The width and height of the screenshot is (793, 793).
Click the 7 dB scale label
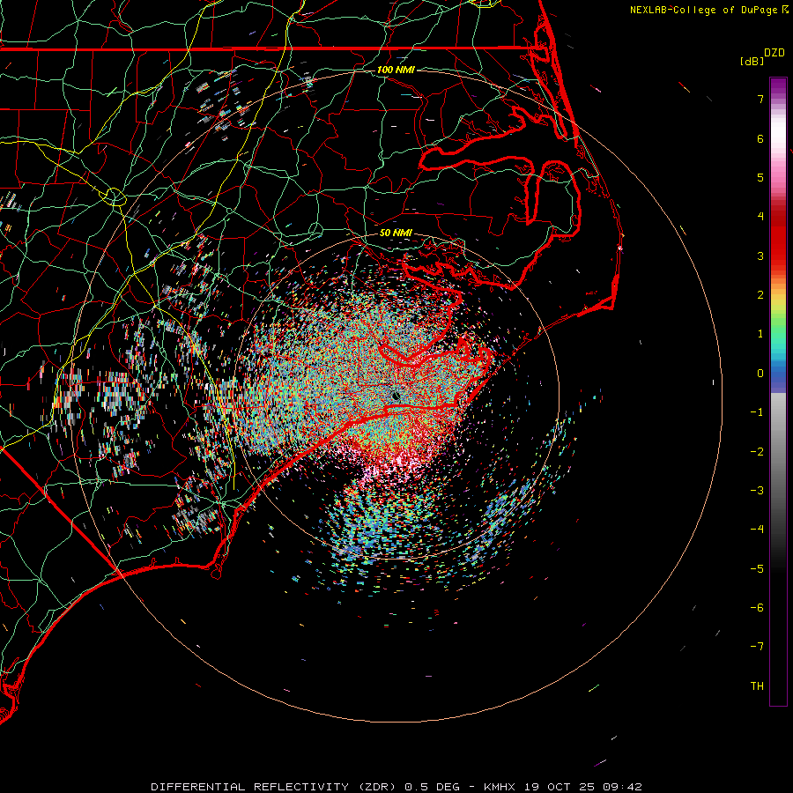pyautogui.click(x=760, y=99)
